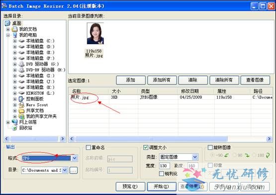
Task: Select the 本地磁盘 (E:) drive icon
Action: [x=21, y=53]
